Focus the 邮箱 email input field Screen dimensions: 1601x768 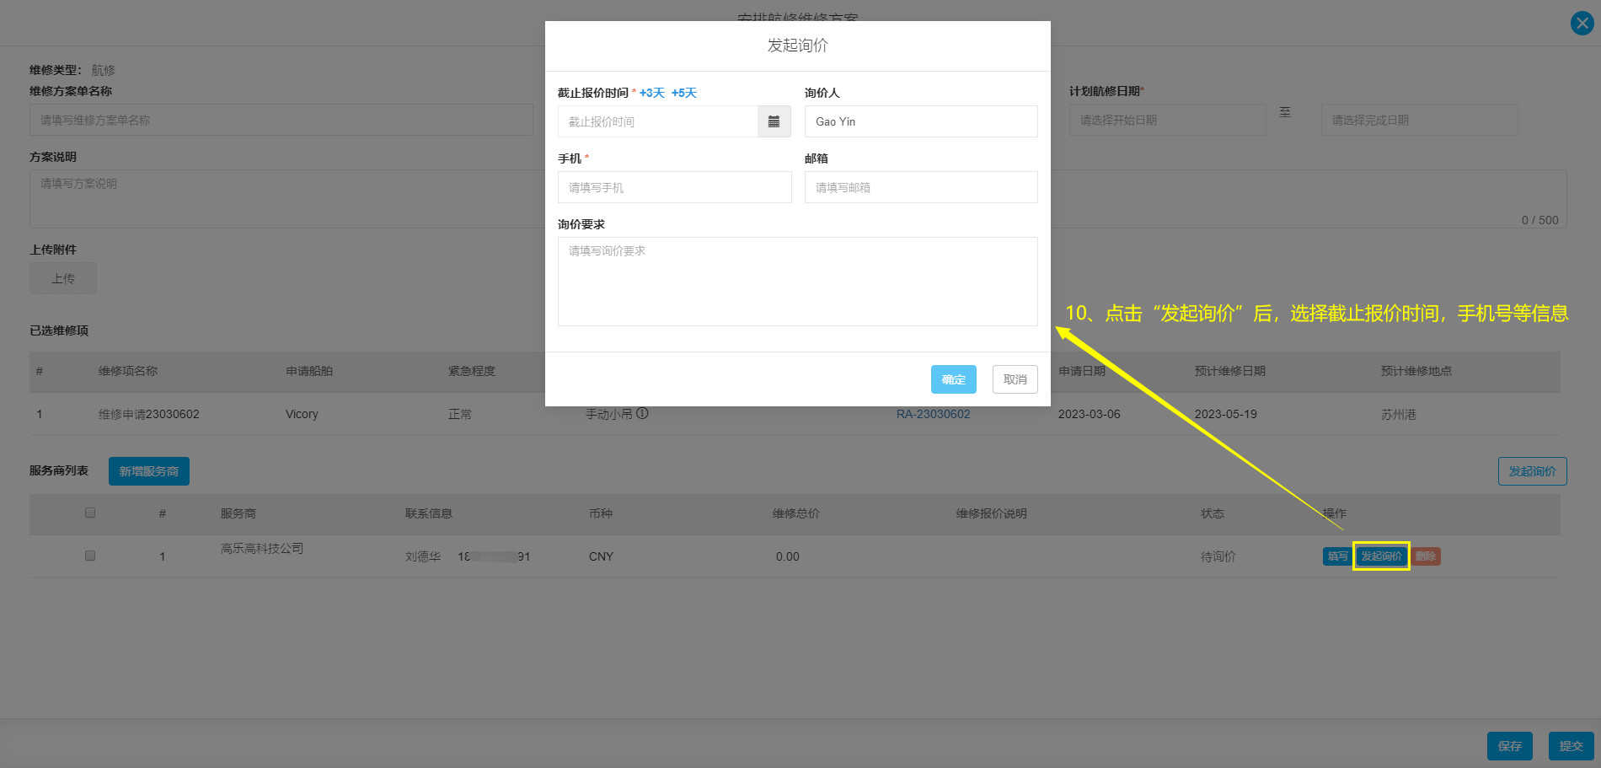(921, 187)
